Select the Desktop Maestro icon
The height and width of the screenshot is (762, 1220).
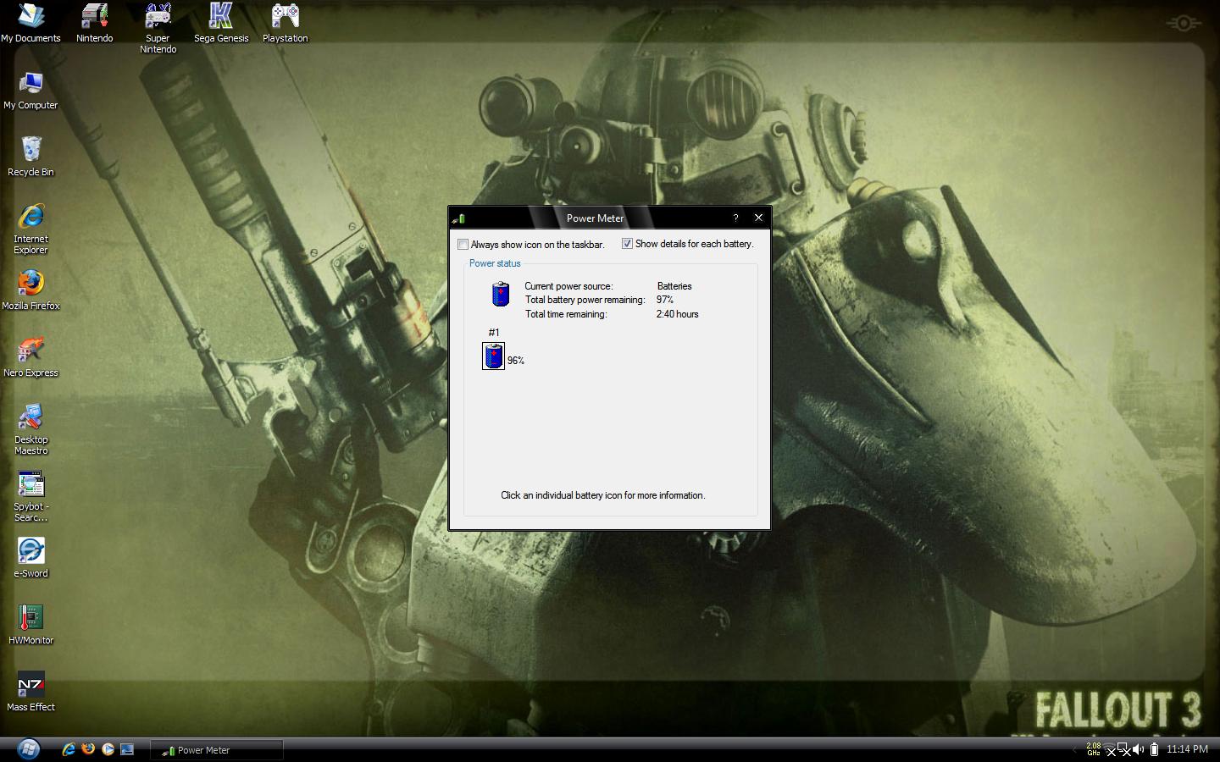(30, 429)
